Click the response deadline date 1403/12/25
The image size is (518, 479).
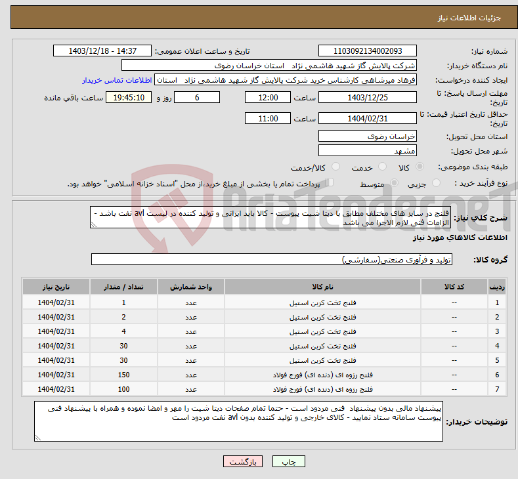[368, 97]
